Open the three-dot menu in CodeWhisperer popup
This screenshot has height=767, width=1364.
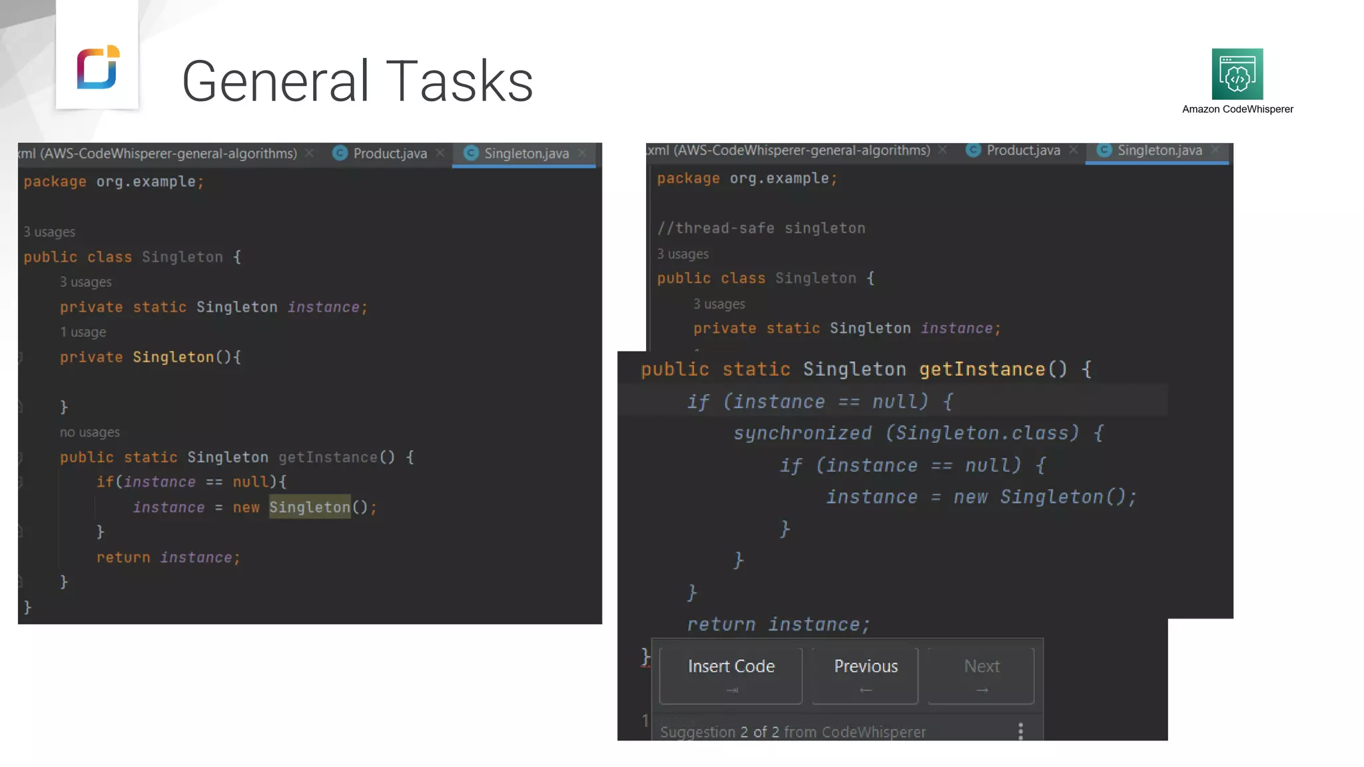click(1020, 731)
